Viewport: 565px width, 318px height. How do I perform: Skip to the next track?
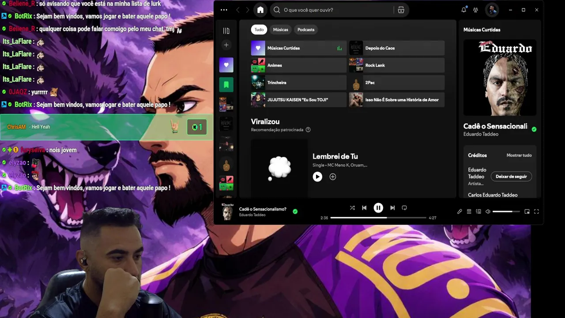[392, 208]
